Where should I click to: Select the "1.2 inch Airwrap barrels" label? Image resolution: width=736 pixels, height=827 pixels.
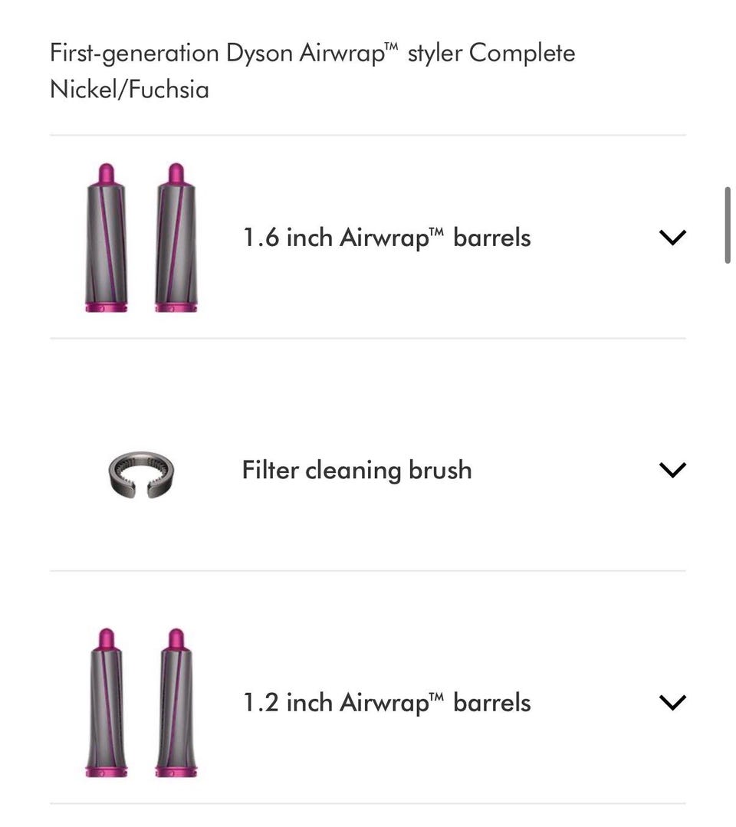[386, 702]
